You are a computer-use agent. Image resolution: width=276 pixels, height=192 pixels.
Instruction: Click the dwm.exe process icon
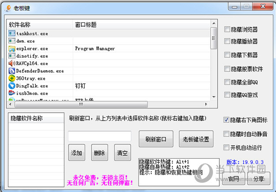(12, 41)
